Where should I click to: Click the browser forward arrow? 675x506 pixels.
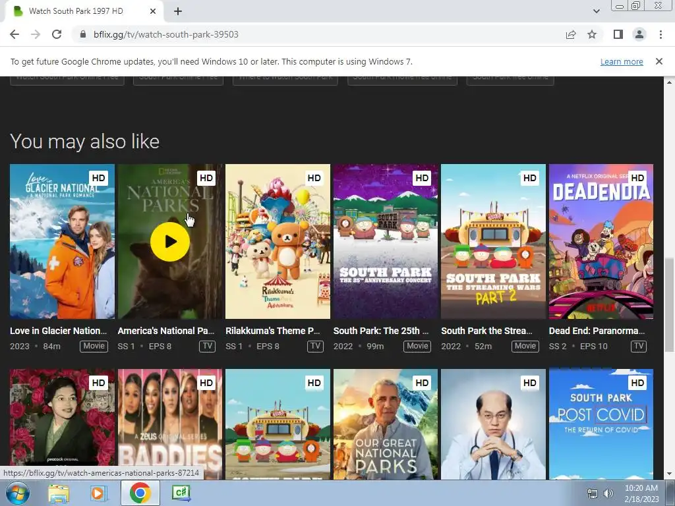coord(36,34)
